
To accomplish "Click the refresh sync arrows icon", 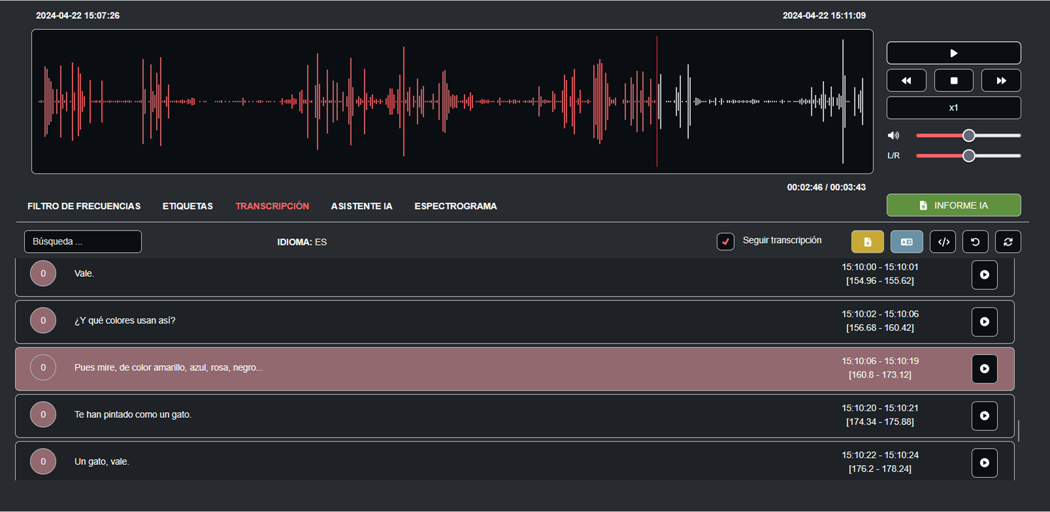I will (1008, 242).
